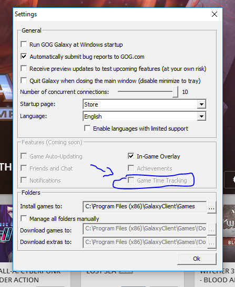Close the Settings dialog with X
The width and height of the screenshot is (235, 287).
[214, 14]
